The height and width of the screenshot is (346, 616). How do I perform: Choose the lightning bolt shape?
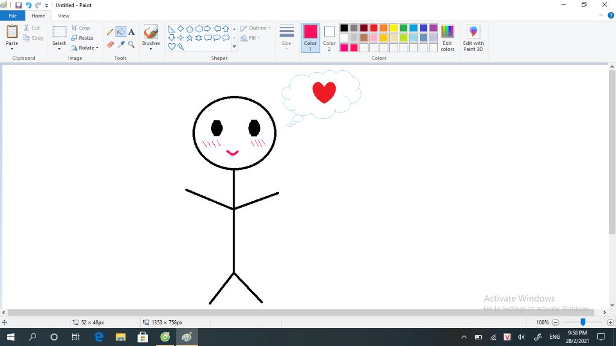tap(180, 47)
